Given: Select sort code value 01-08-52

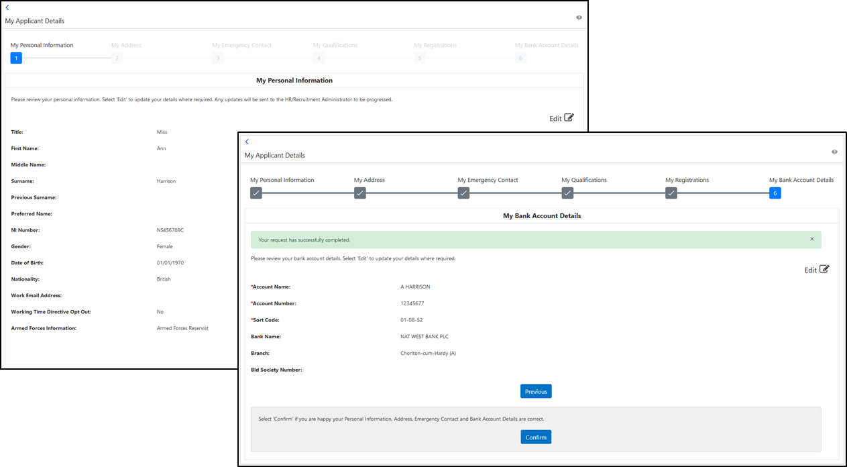Looking at the screenshot, I should pyautogui.click(x=411, y=320).
